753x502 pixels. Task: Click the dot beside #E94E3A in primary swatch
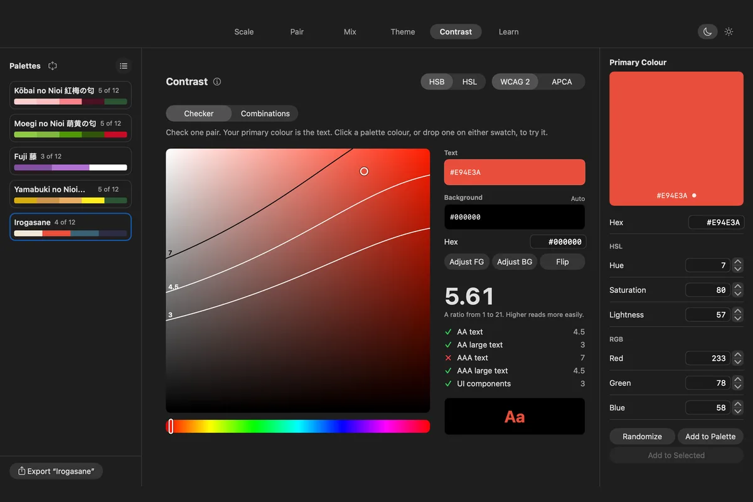pos(694,196)
